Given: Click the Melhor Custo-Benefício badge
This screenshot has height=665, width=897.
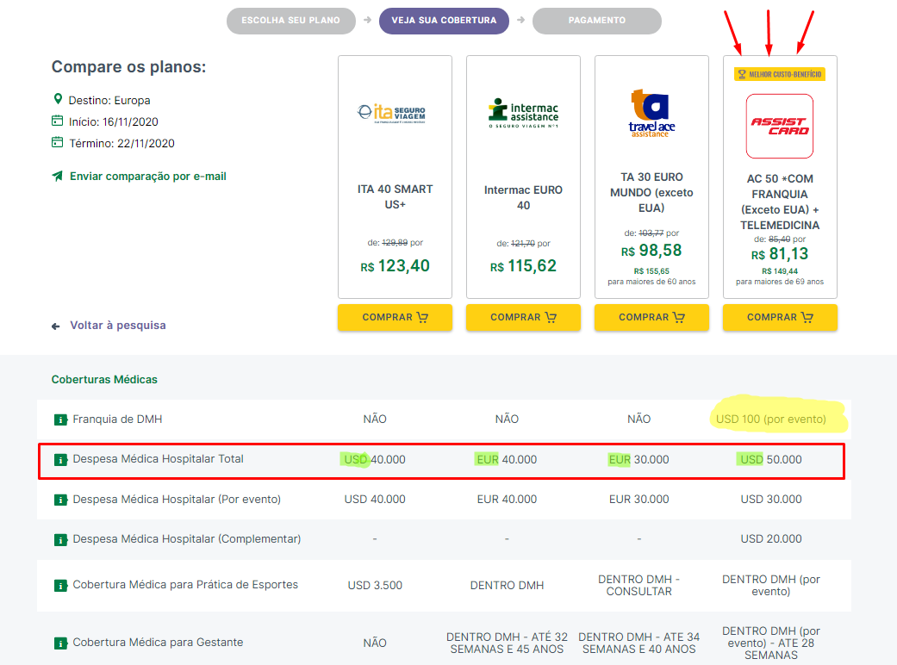Looking at the screenshot, I should point(780,74).
